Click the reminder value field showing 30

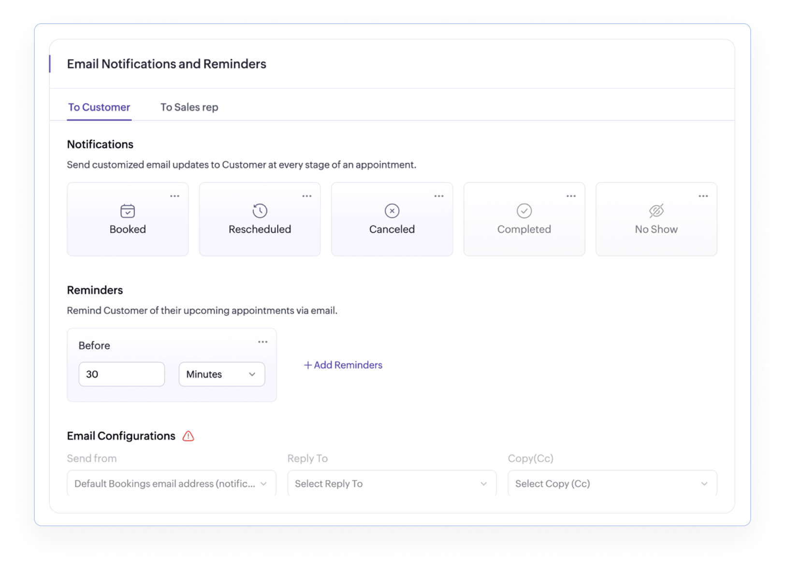pyautogui.click(x=121, y=374)
